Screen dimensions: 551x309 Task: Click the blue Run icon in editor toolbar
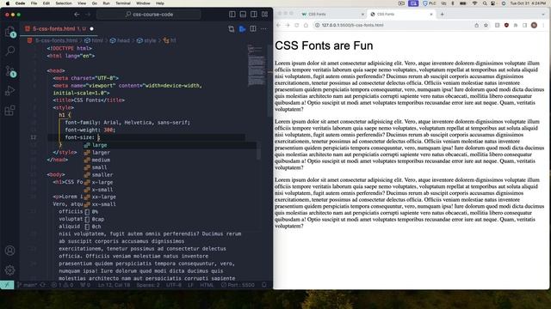tap(242, 28)
